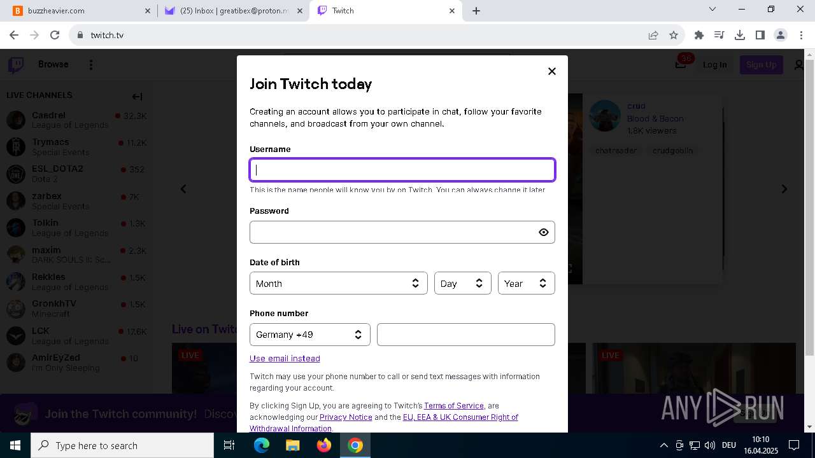Open the Caedrel channel
This screenshot has width=815, height=458.
[76, 120]
